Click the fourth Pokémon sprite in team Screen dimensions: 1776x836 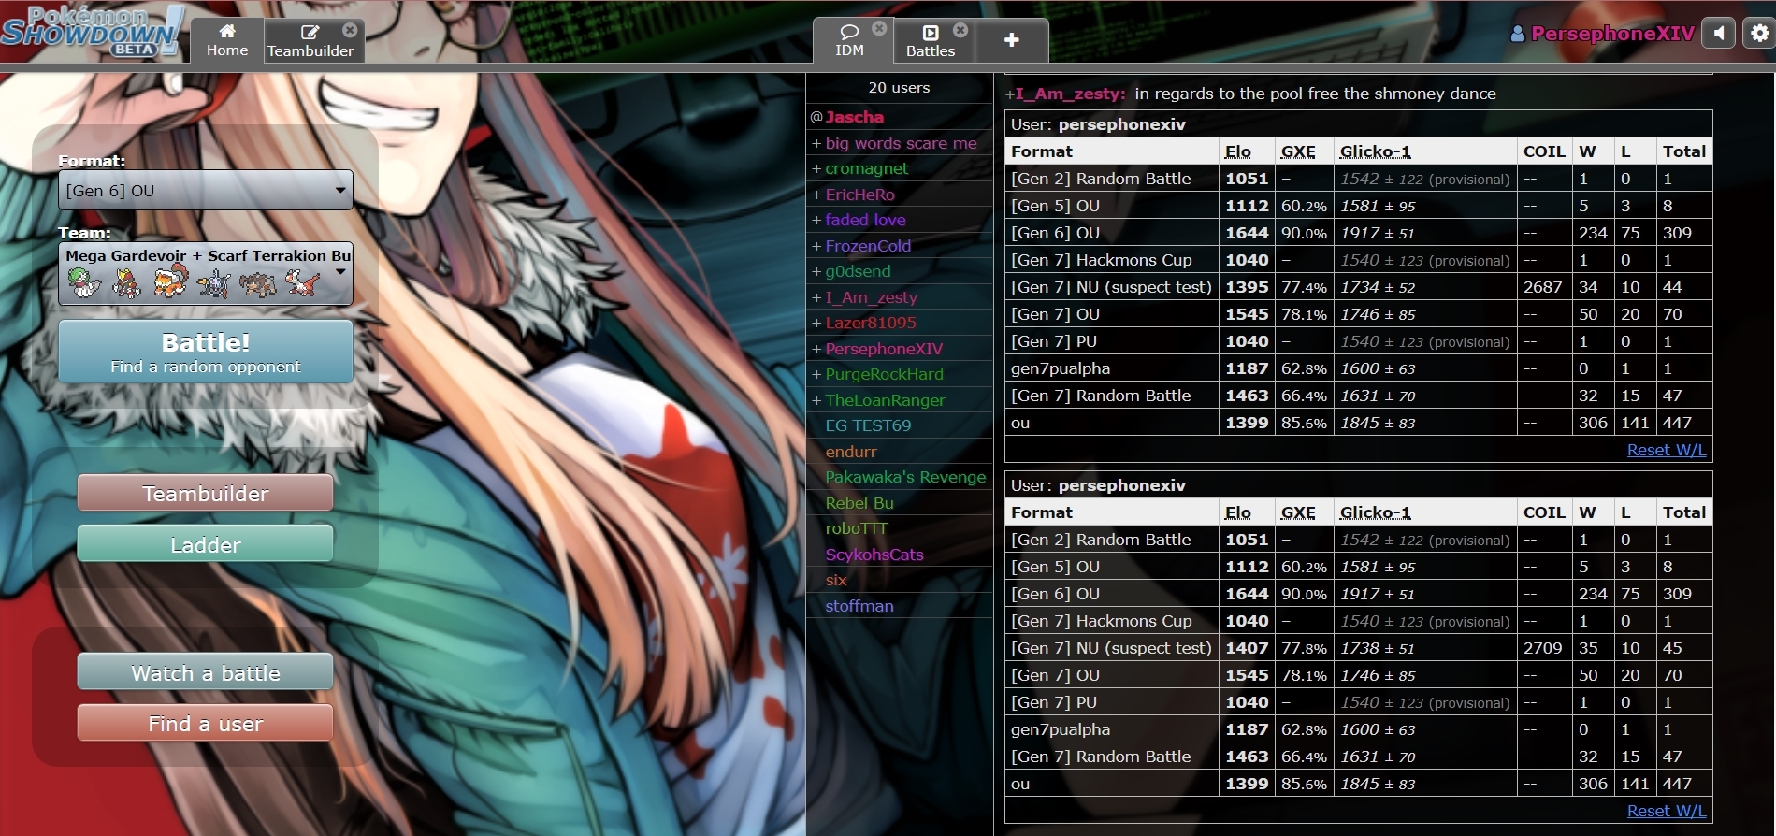coord(214,282)
